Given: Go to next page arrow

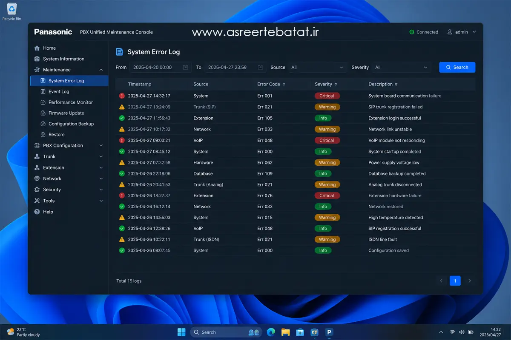Looking at the screenshot, I should (x=469, y=281).
